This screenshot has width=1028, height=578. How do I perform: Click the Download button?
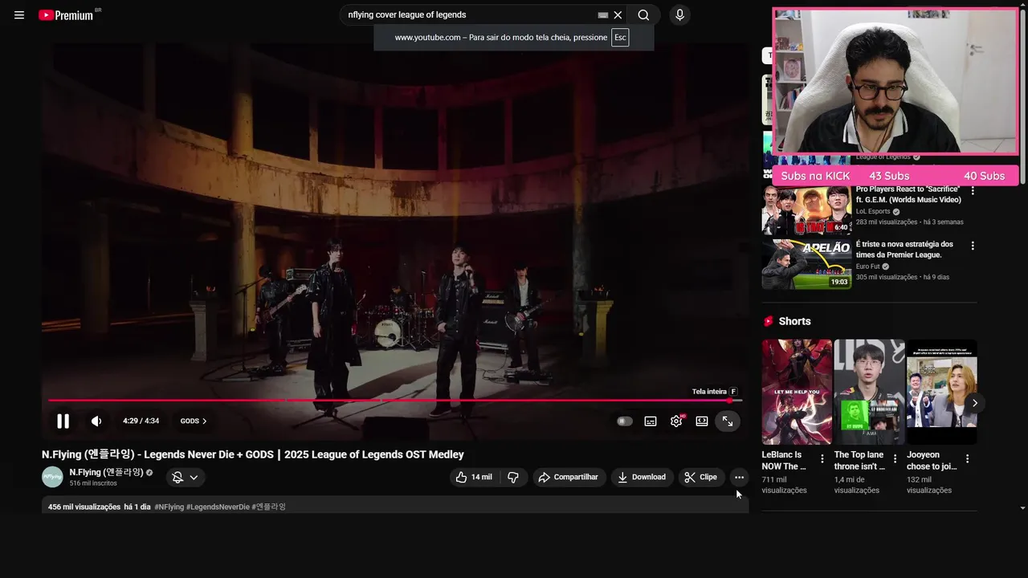click(x=642, y=477)
